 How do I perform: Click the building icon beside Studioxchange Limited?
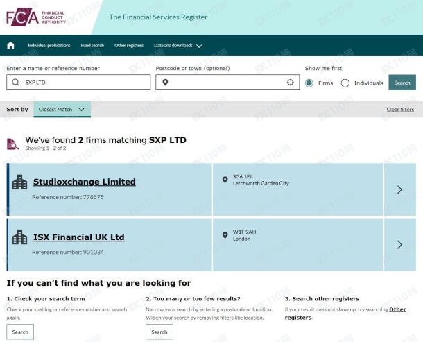tap(19, 182)
